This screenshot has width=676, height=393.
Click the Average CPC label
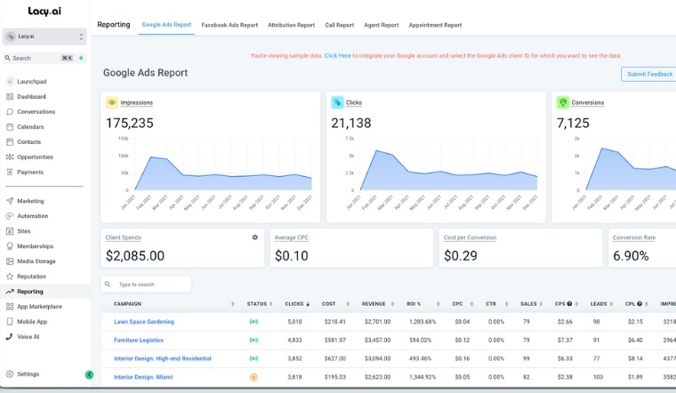pyautogui.click(x=292, y=237)
